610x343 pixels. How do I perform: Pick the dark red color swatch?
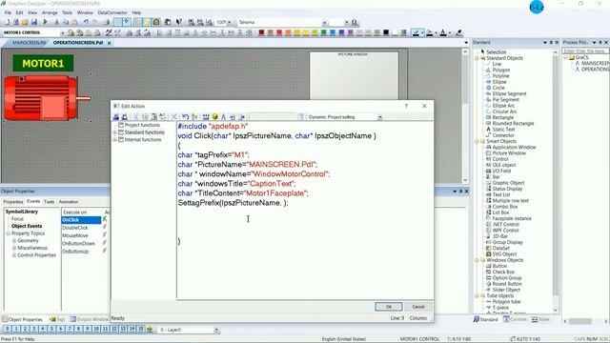[261, 33]
